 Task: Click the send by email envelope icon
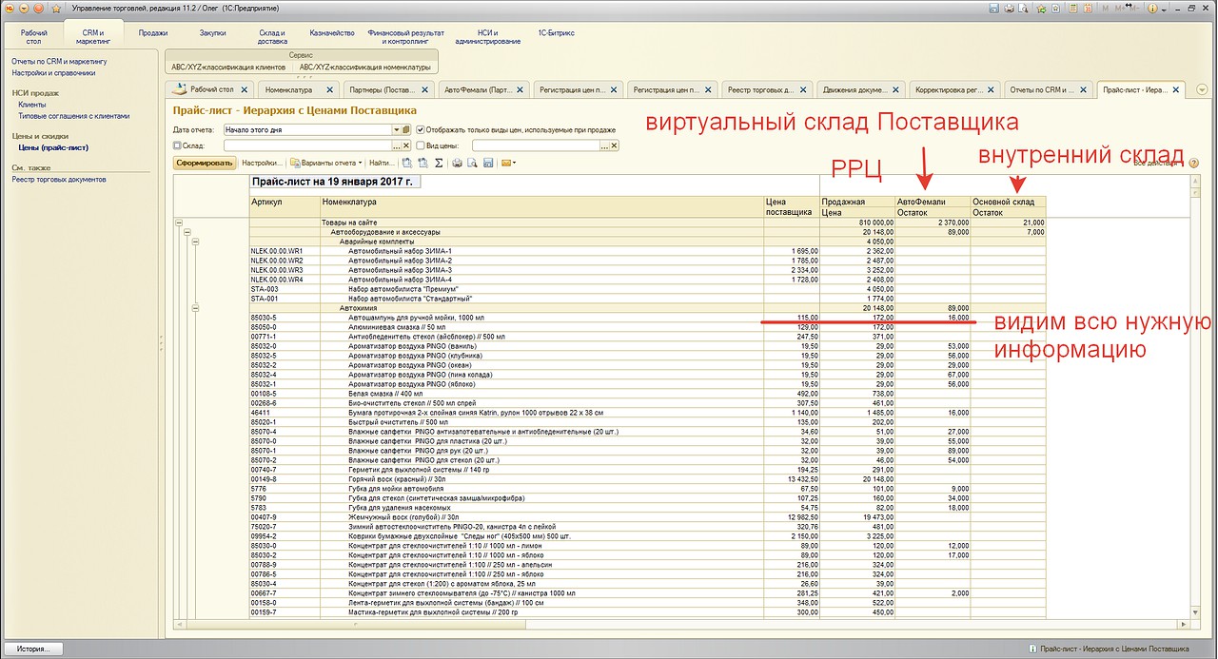(x=506, y=163)
